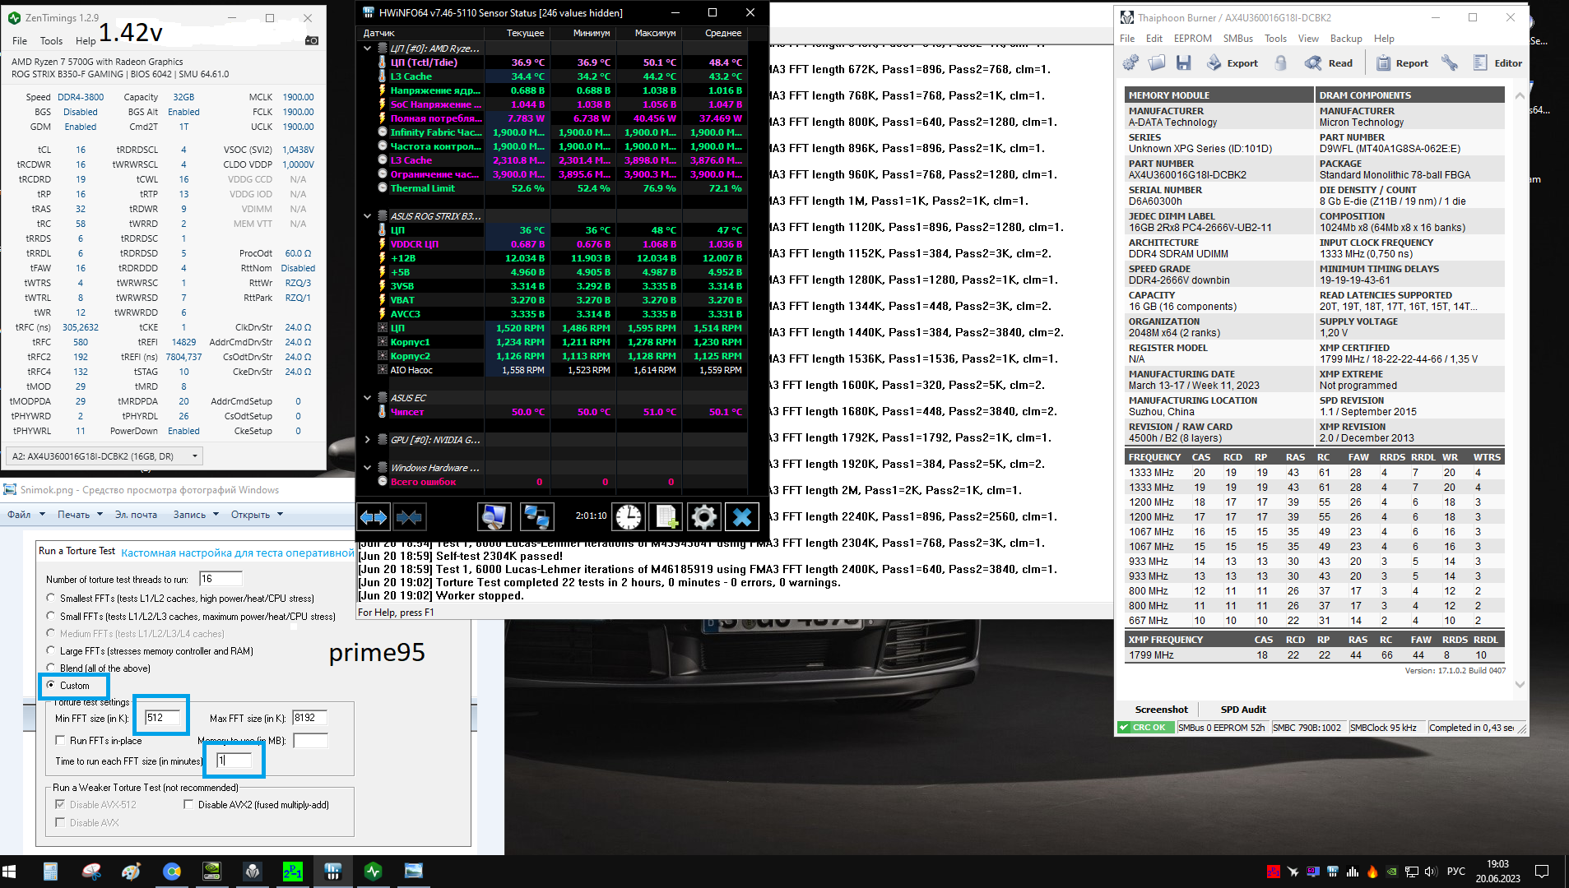Image resolution: width=1569 pixels, height=888 pixels.
Task: Toggle the Disable AVX checkbox
Action: coord(60,822)
